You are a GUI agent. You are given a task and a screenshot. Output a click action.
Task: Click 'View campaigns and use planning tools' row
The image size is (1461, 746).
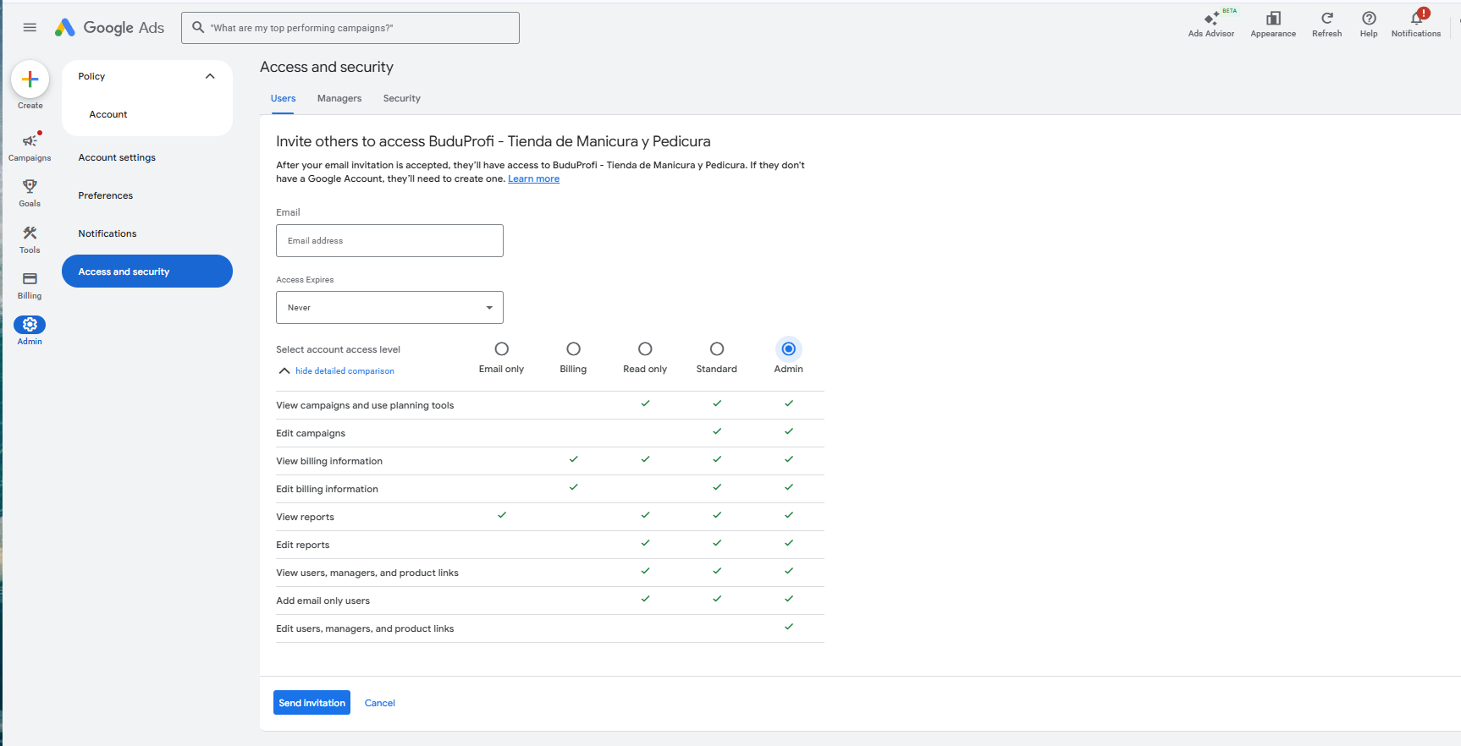[x=550, y=405]
